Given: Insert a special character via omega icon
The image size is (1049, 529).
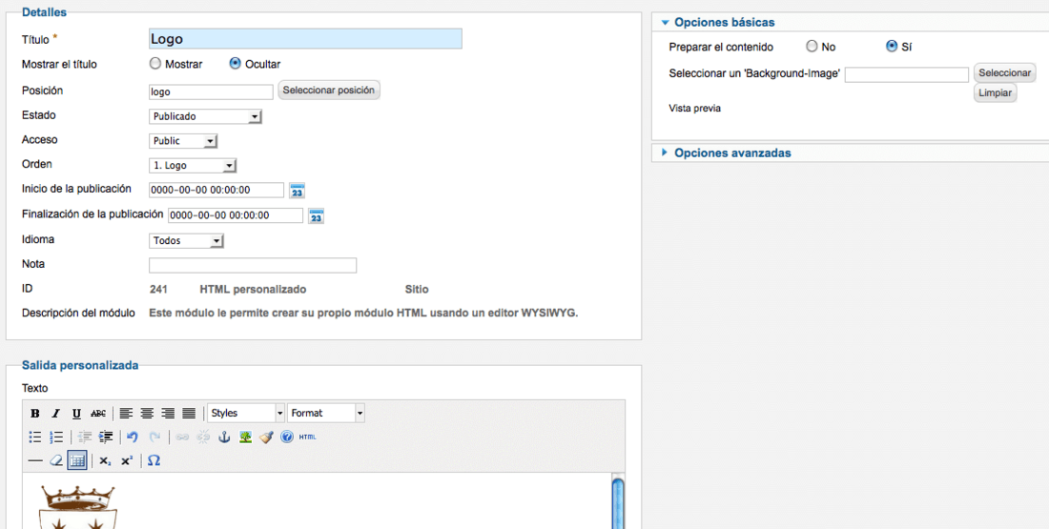Looking at the screenshot, I should tap(154, 460).
